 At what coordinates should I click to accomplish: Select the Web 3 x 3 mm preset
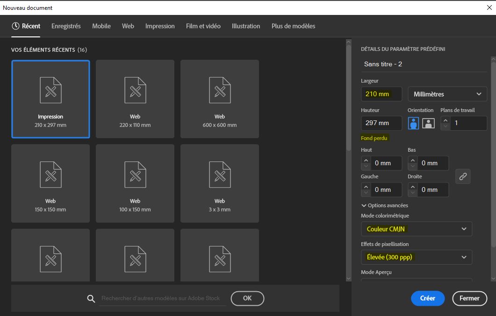pyautogui.click(x=220, y=183)
